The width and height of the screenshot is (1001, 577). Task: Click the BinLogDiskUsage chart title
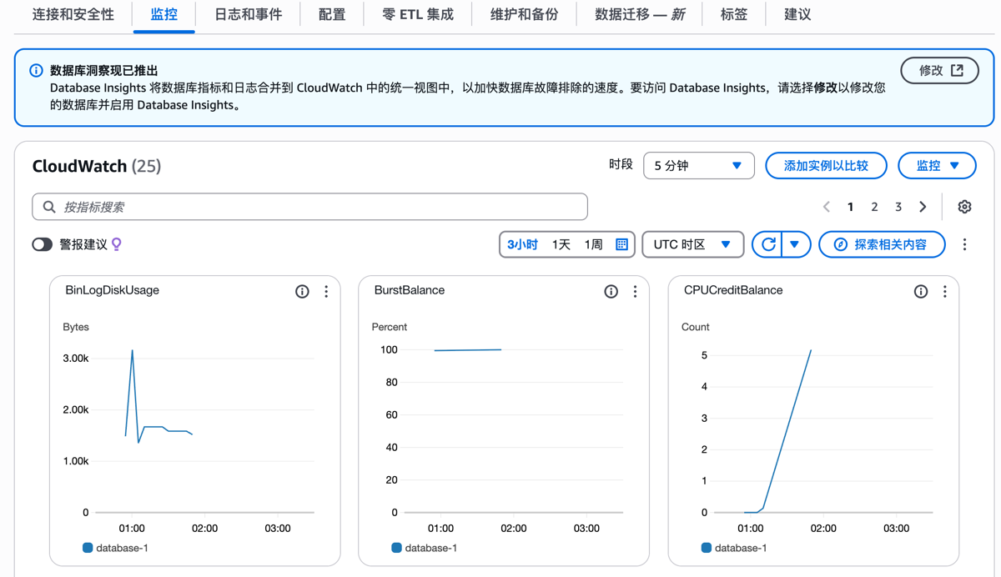click(x=112, y=290)
